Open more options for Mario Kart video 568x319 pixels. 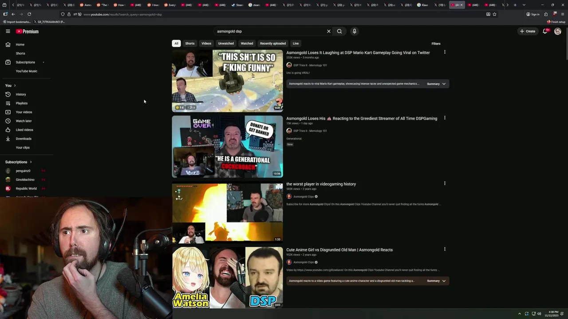coord(445,52)
